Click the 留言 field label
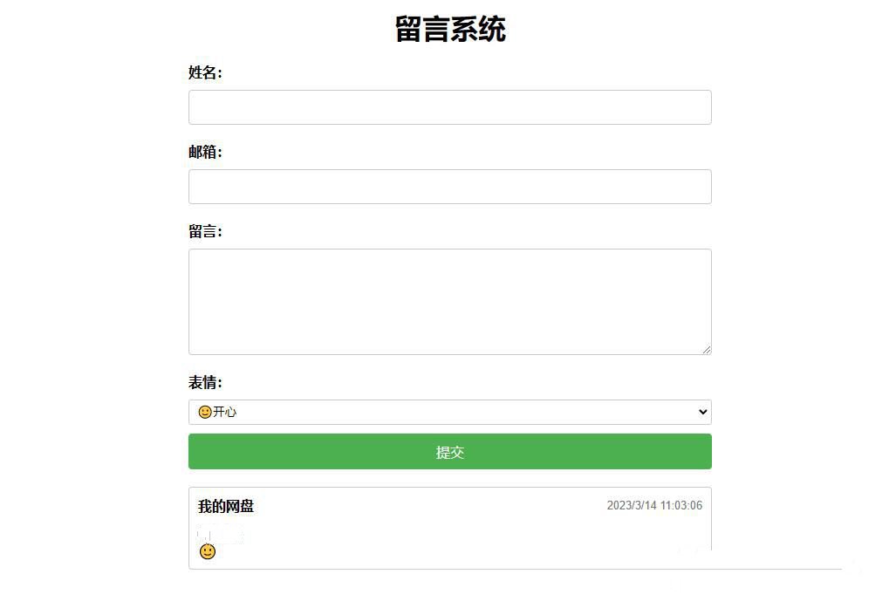The height and width of the screenshot is (615, 896). 204,230
